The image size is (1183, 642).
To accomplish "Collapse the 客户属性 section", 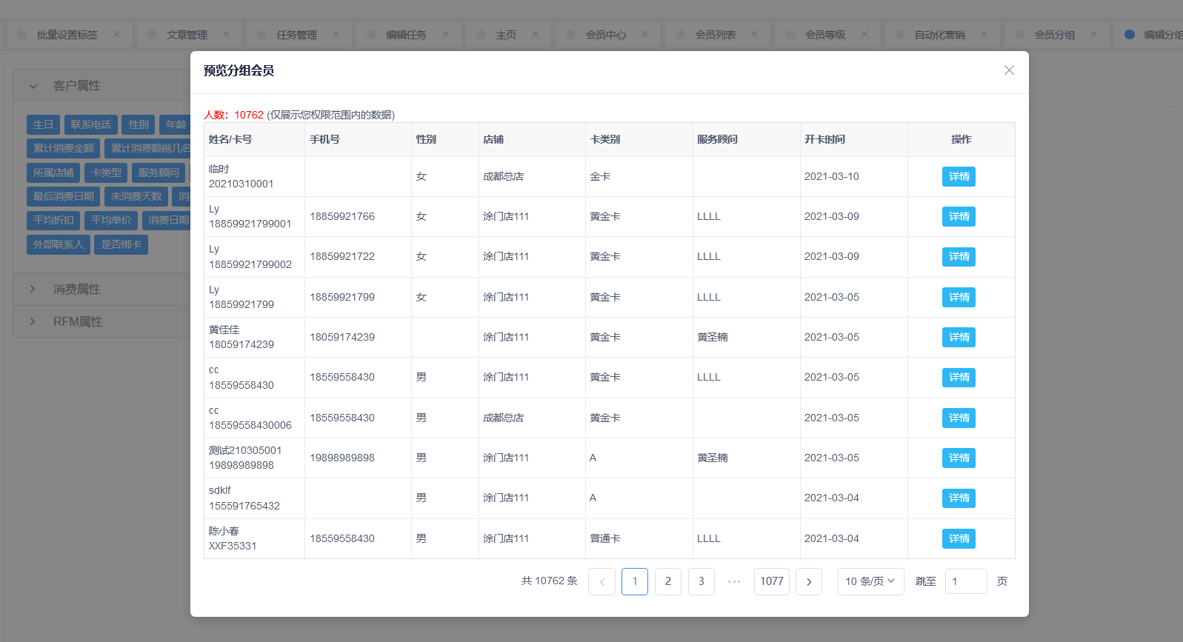I will 76,86.
